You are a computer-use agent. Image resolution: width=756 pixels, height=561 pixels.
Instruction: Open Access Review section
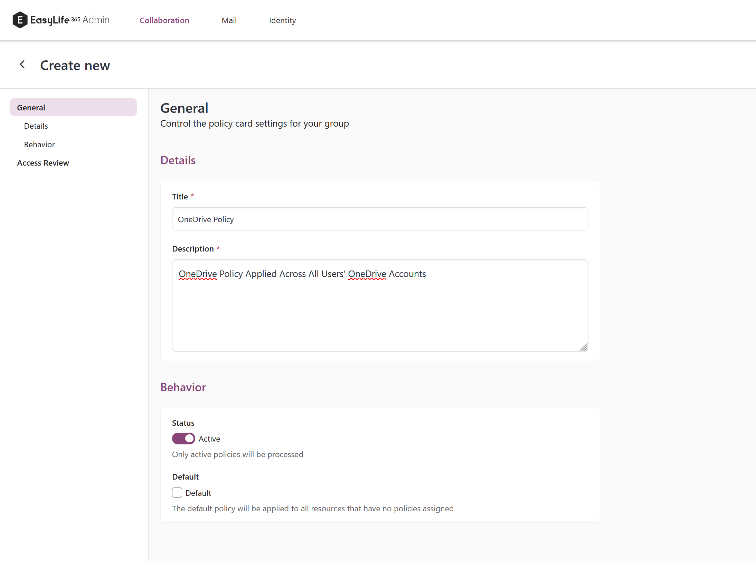[x=43, y=163]
